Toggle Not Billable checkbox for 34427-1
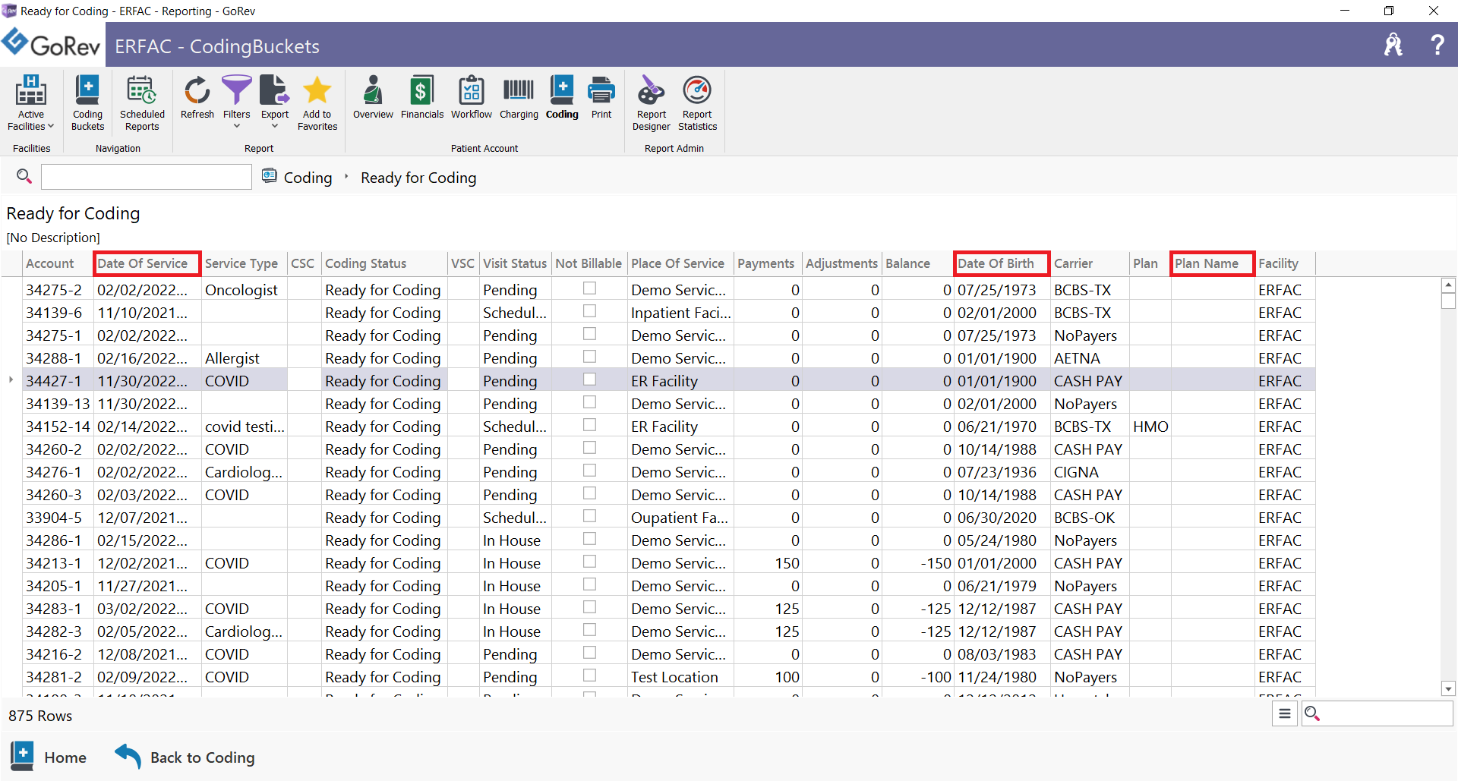Image resolution: width=1458 pixels, height=781 pixels. point(589,379)
